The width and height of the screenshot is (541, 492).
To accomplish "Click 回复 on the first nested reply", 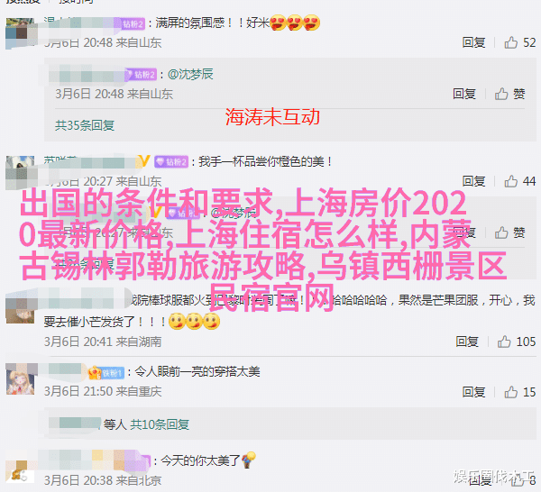I will point(464,94).
